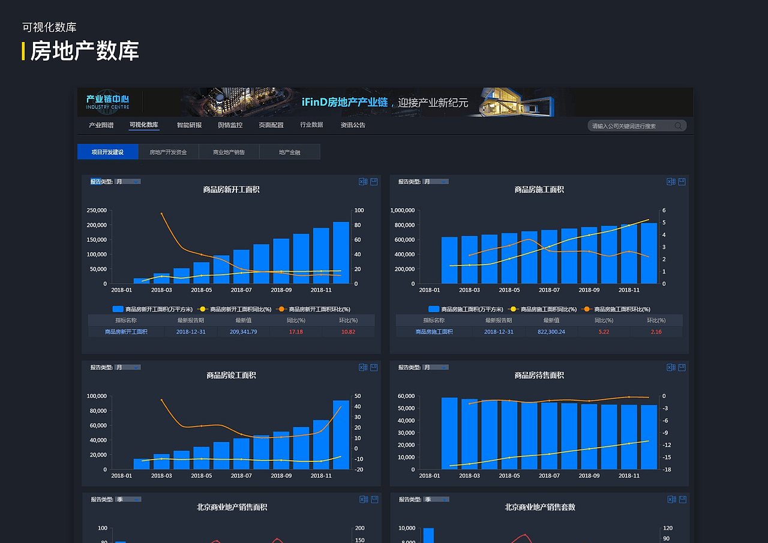Click the 产业链中心 Industry Centre logo
This screenshot has height=543, width=768.
point(107,102)
